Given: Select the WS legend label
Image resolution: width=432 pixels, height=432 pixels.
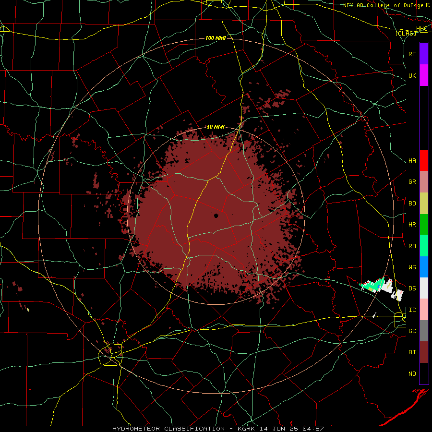Looking at the screenshot, I should tap(412, 267).
